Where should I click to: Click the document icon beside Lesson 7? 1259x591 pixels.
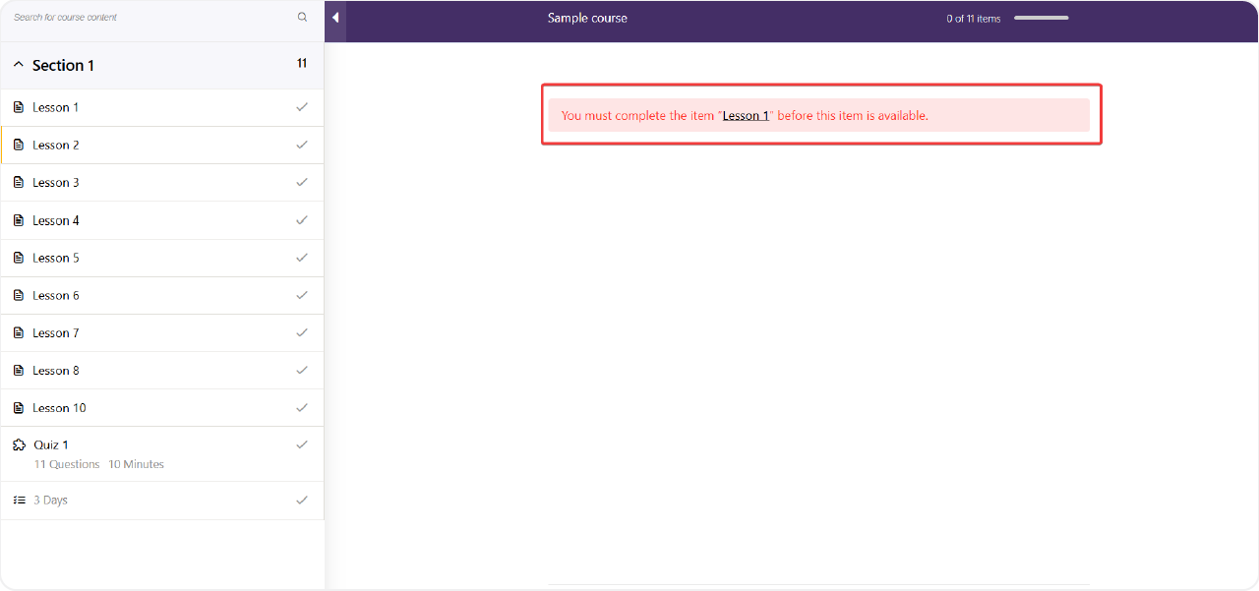click(19, 332)
